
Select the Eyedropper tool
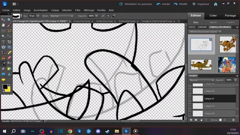9,25
